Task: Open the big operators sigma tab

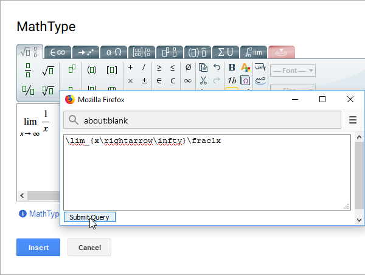Action: point(226,52)
